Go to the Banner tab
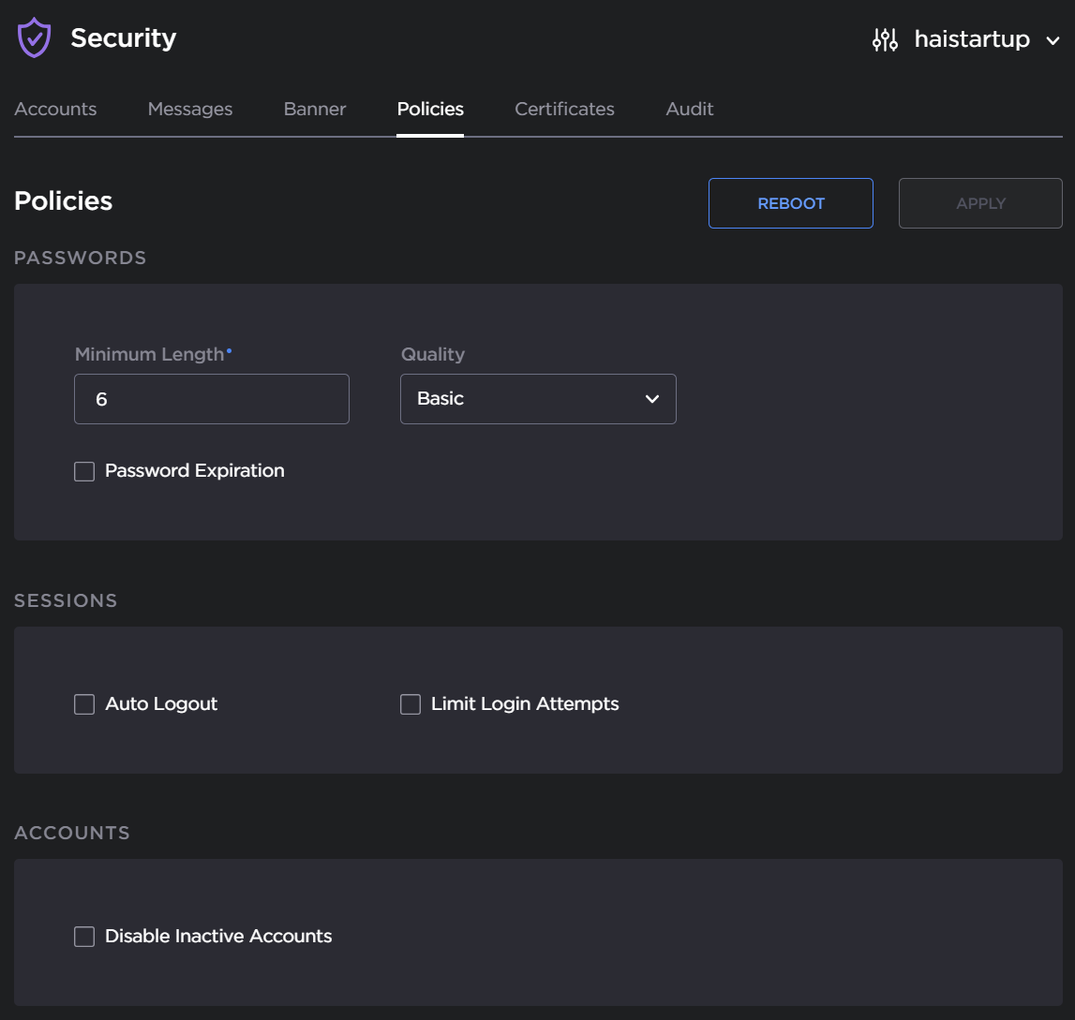 [315, 110]
